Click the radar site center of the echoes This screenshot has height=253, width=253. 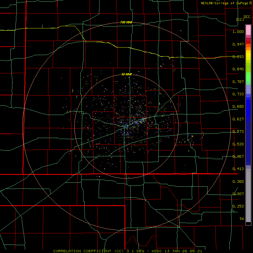pos(126,126)
